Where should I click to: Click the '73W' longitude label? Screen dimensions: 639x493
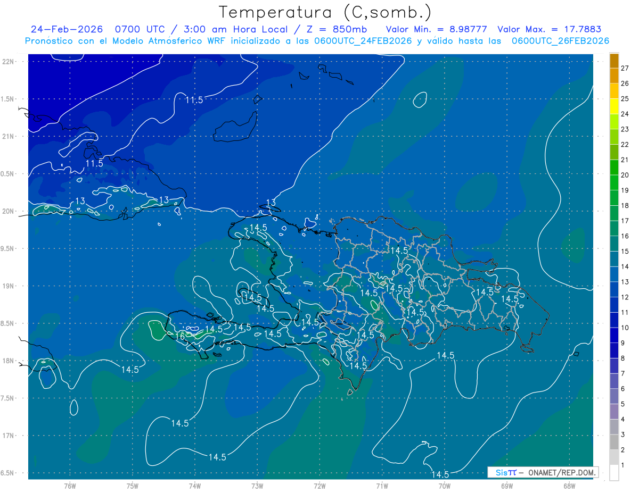[257, 486]
